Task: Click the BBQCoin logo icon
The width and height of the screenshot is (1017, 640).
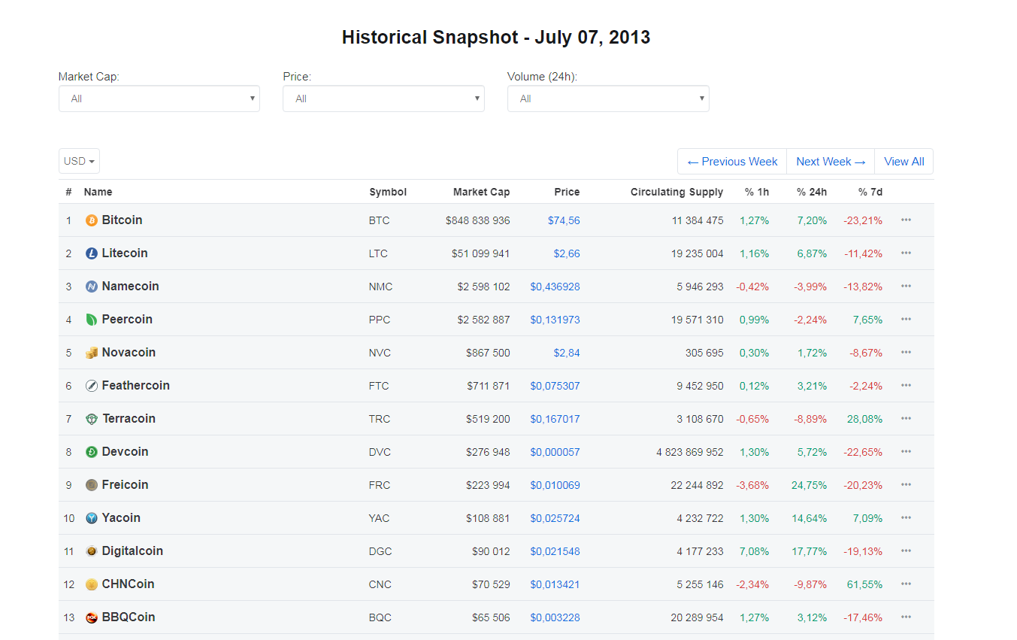Action: click(92, 617)
